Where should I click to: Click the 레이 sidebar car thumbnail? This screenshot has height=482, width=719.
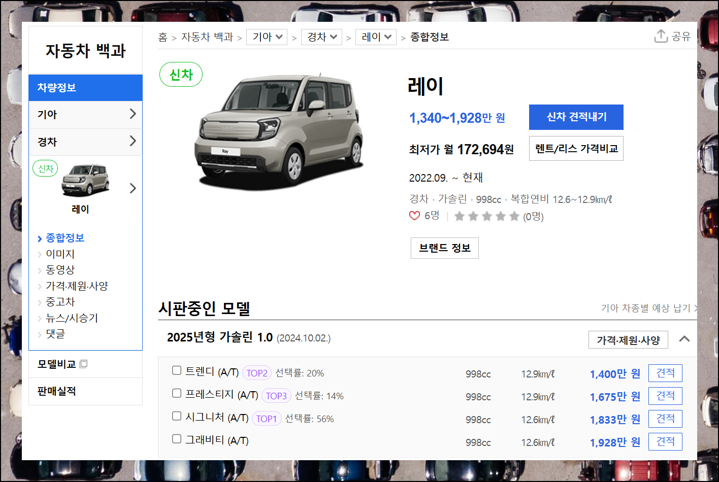pos(85,180)
